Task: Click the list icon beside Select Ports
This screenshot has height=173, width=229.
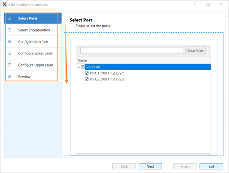Action: pyautogui.click(x=9, y=18)
